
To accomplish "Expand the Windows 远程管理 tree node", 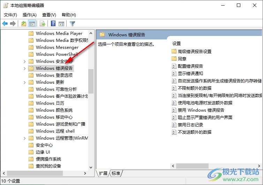I will pyautogui.click(x=25, y=138).
